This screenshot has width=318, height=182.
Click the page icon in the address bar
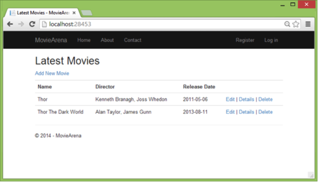pyautogui.click(x=44, y=24)
